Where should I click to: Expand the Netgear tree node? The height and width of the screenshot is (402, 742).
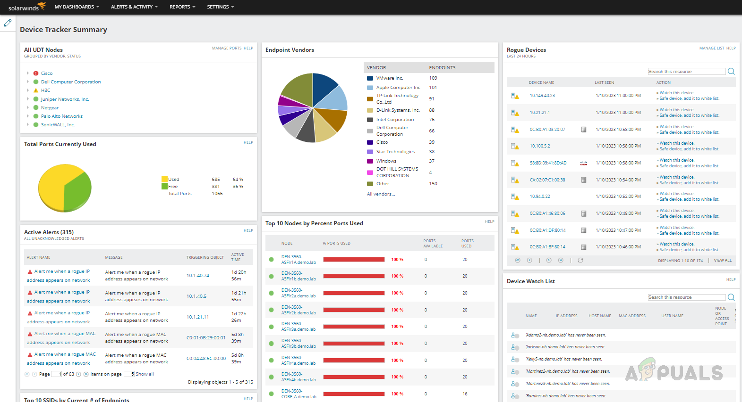(28, 108)
